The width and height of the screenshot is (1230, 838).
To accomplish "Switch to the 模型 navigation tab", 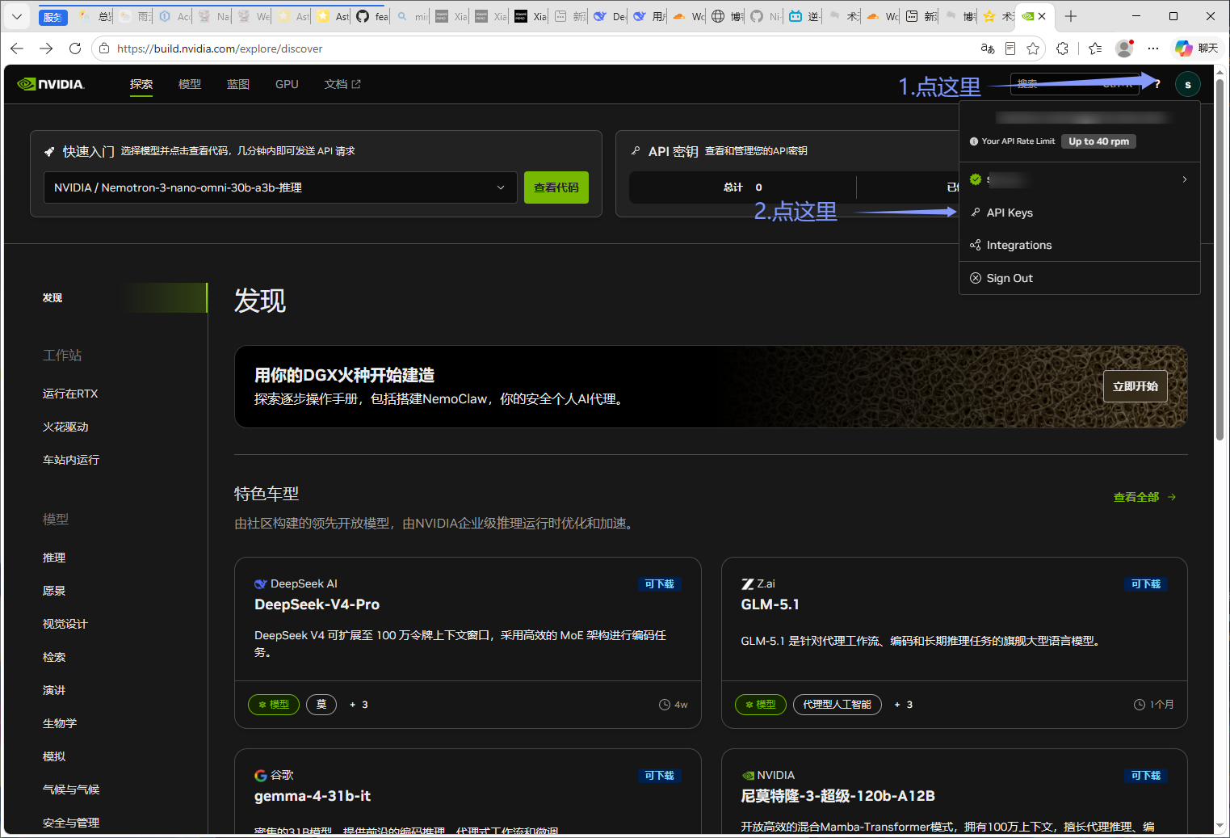I will click(190, 84).
